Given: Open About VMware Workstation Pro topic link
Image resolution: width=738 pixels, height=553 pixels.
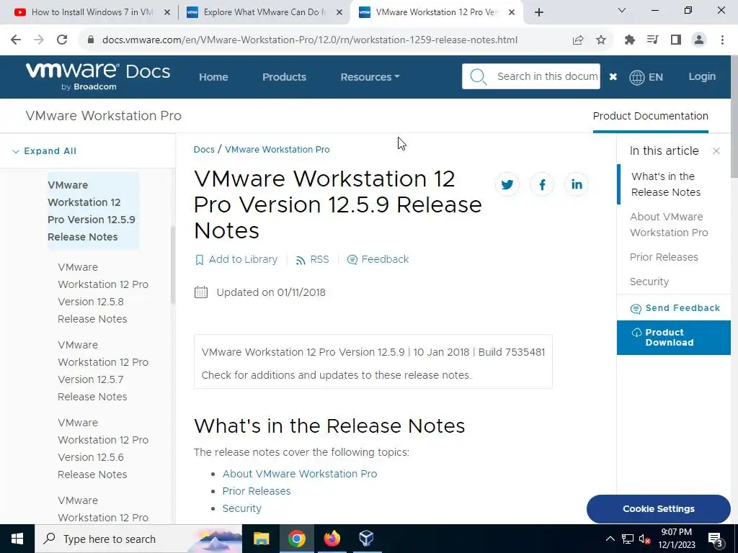Looking at the screenshot, I should tap(300, 474).
